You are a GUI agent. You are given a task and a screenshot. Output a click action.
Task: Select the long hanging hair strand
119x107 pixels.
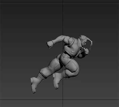tap(91, 45)
